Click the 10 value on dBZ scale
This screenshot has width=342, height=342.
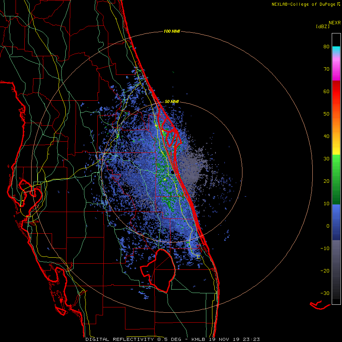pos(326,204)
